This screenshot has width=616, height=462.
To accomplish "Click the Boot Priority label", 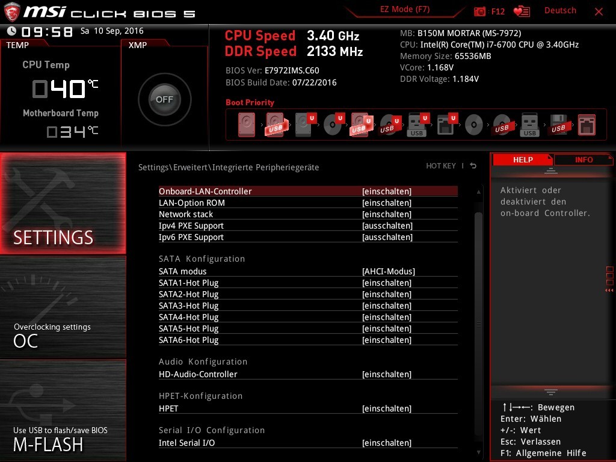I will pos(250,102).
